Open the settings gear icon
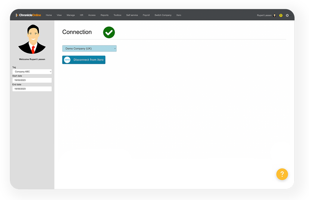Image resolution: width=309 pixels, height=200 pixels. click(287, 15)
